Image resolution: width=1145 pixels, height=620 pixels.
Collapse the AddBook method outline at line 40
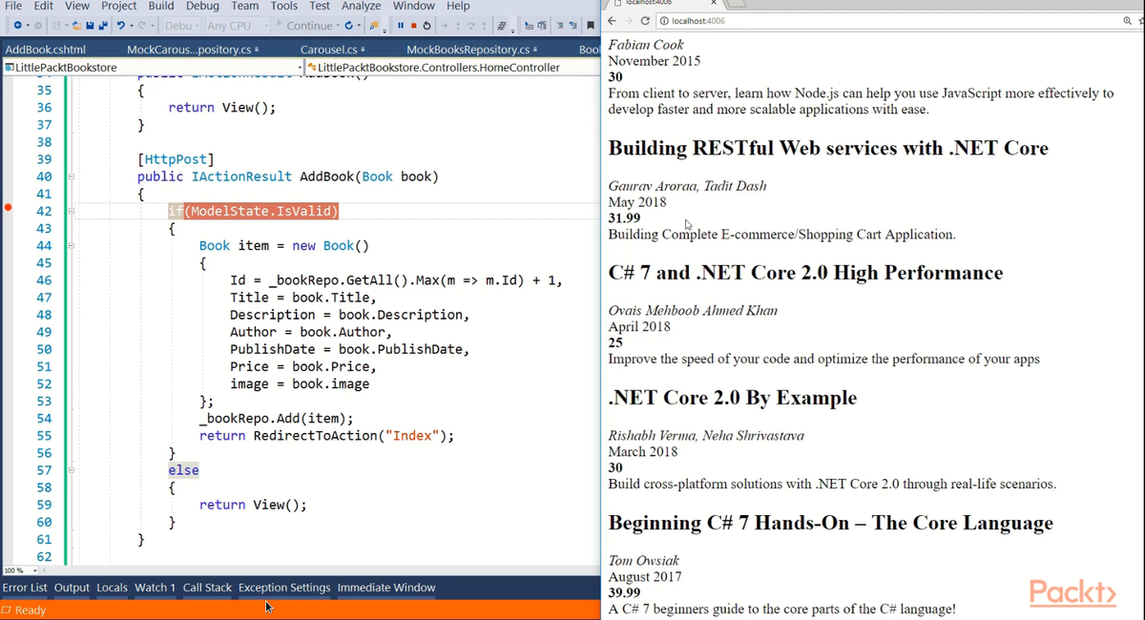click(x=72, y=176)
